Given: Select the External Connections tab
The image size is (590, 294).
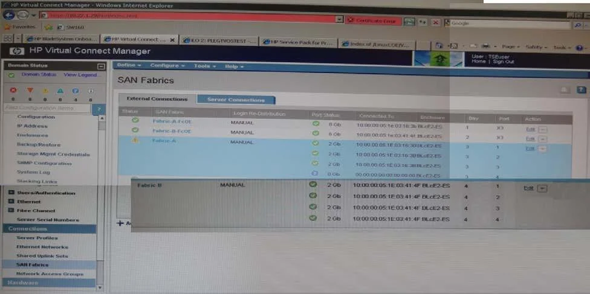Looking at the screenshot, I should (157, 99).
